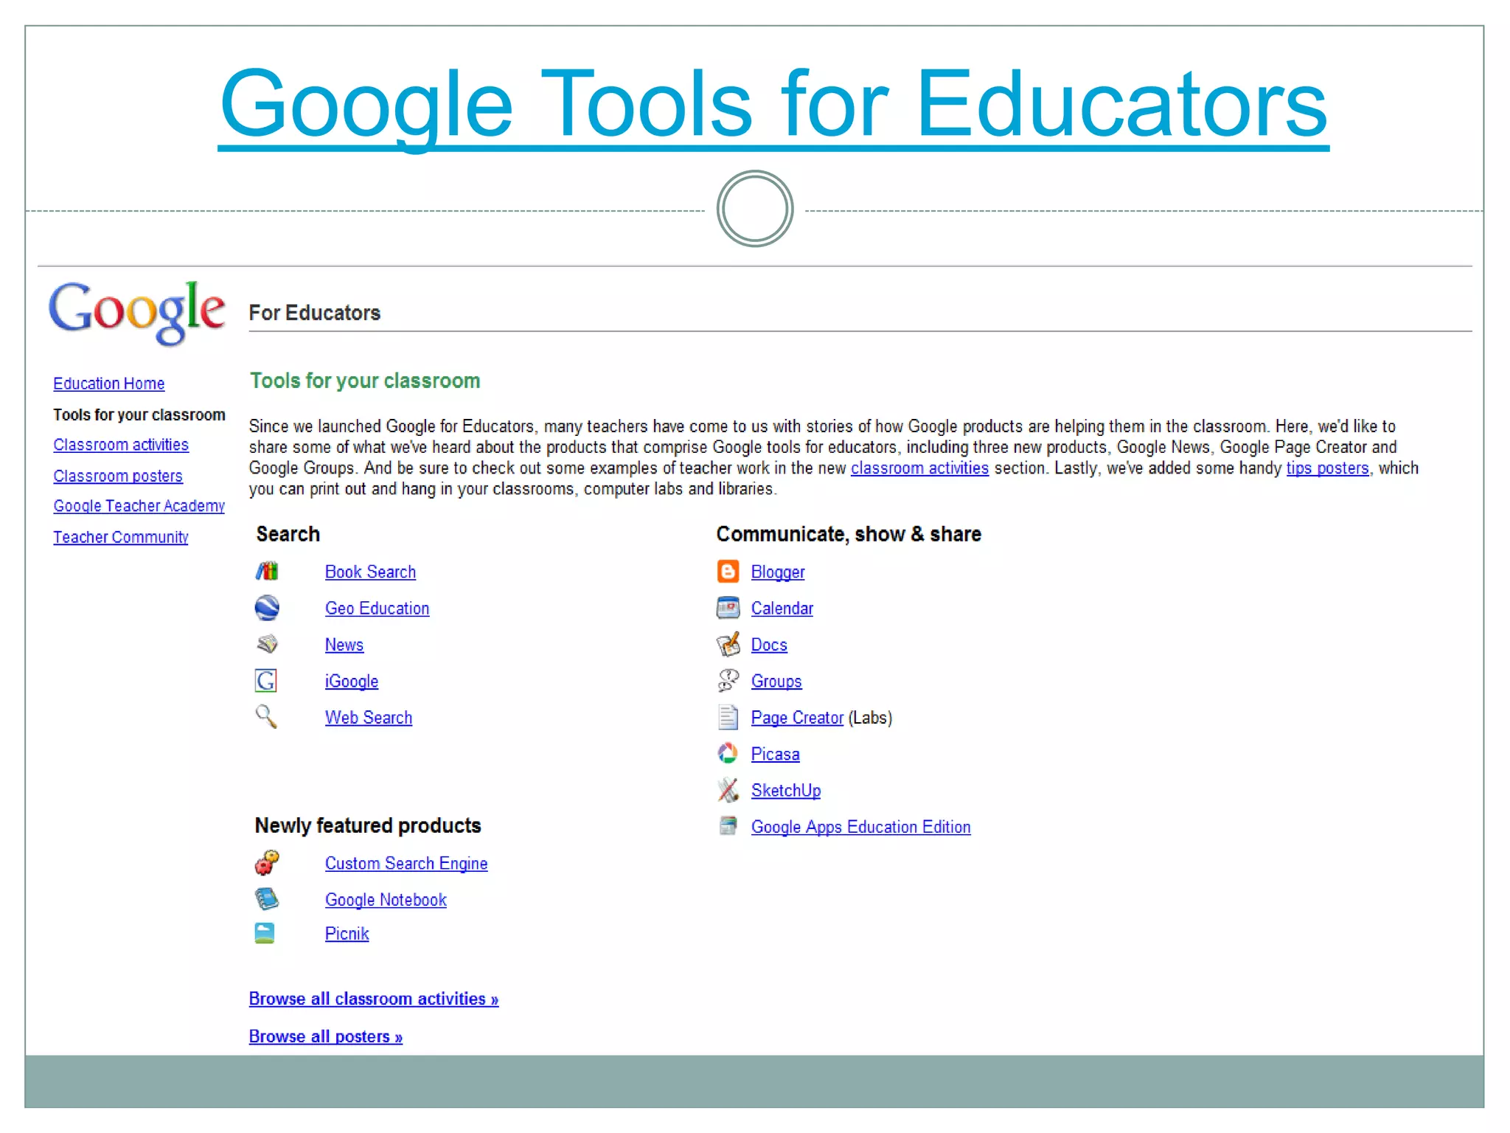Viewport: 1510px width, 1133px height.
Task: Open Google Apps Education Edition link
Action: coord(860,827)
